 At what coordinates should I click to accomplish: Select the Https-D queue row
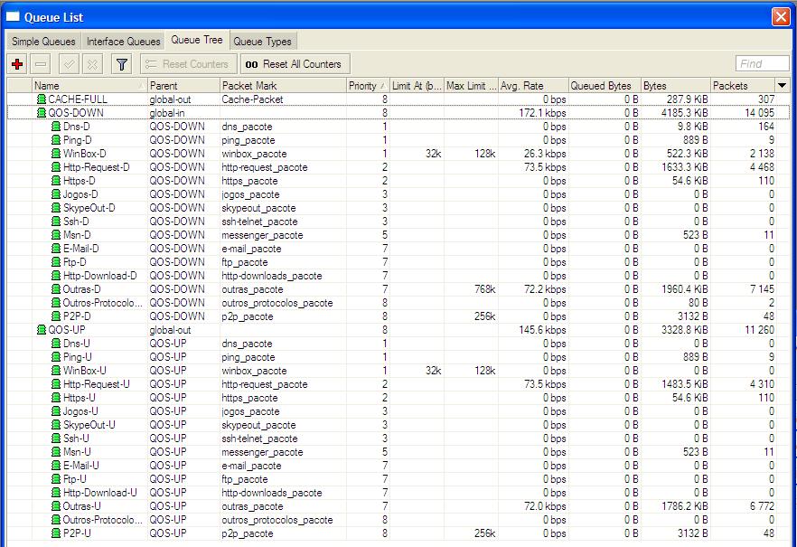(x=398, y=181)
